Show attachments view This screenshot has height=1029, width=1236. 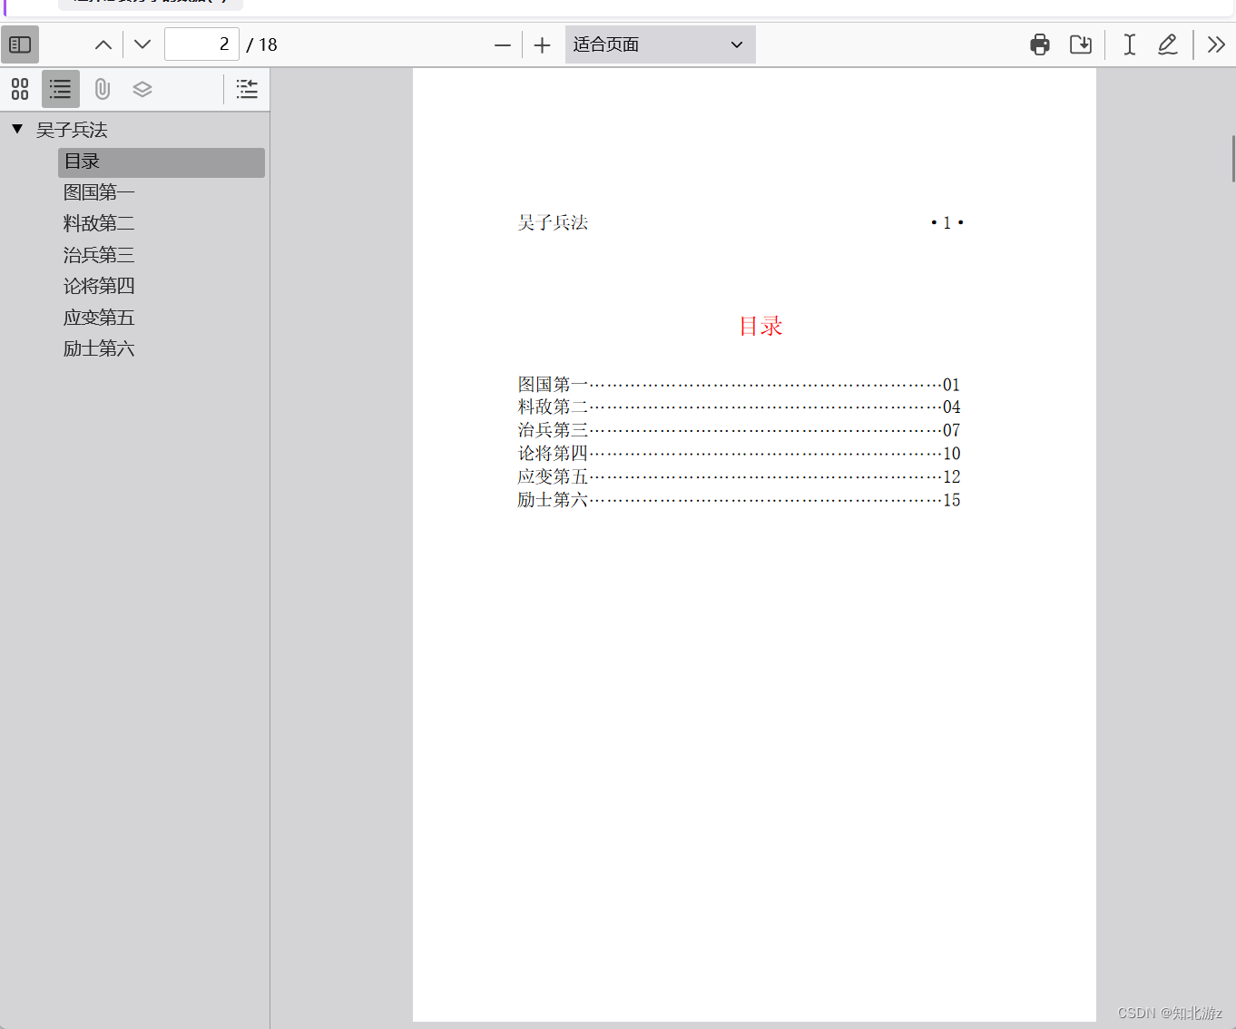102,89
